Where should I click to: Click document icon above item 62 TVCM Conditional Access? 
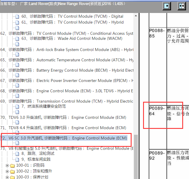[17, 28]
